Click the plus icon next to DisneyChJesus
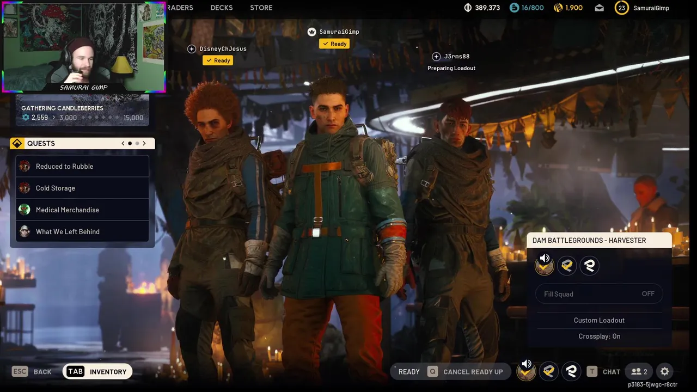 (x=192, y=49)
